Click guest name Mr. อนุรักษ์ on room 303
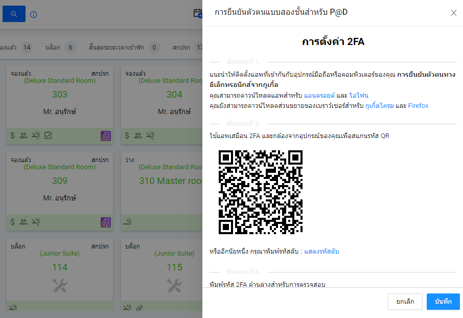This screenshot has height=318, width=463. click(x=60, y=112)
